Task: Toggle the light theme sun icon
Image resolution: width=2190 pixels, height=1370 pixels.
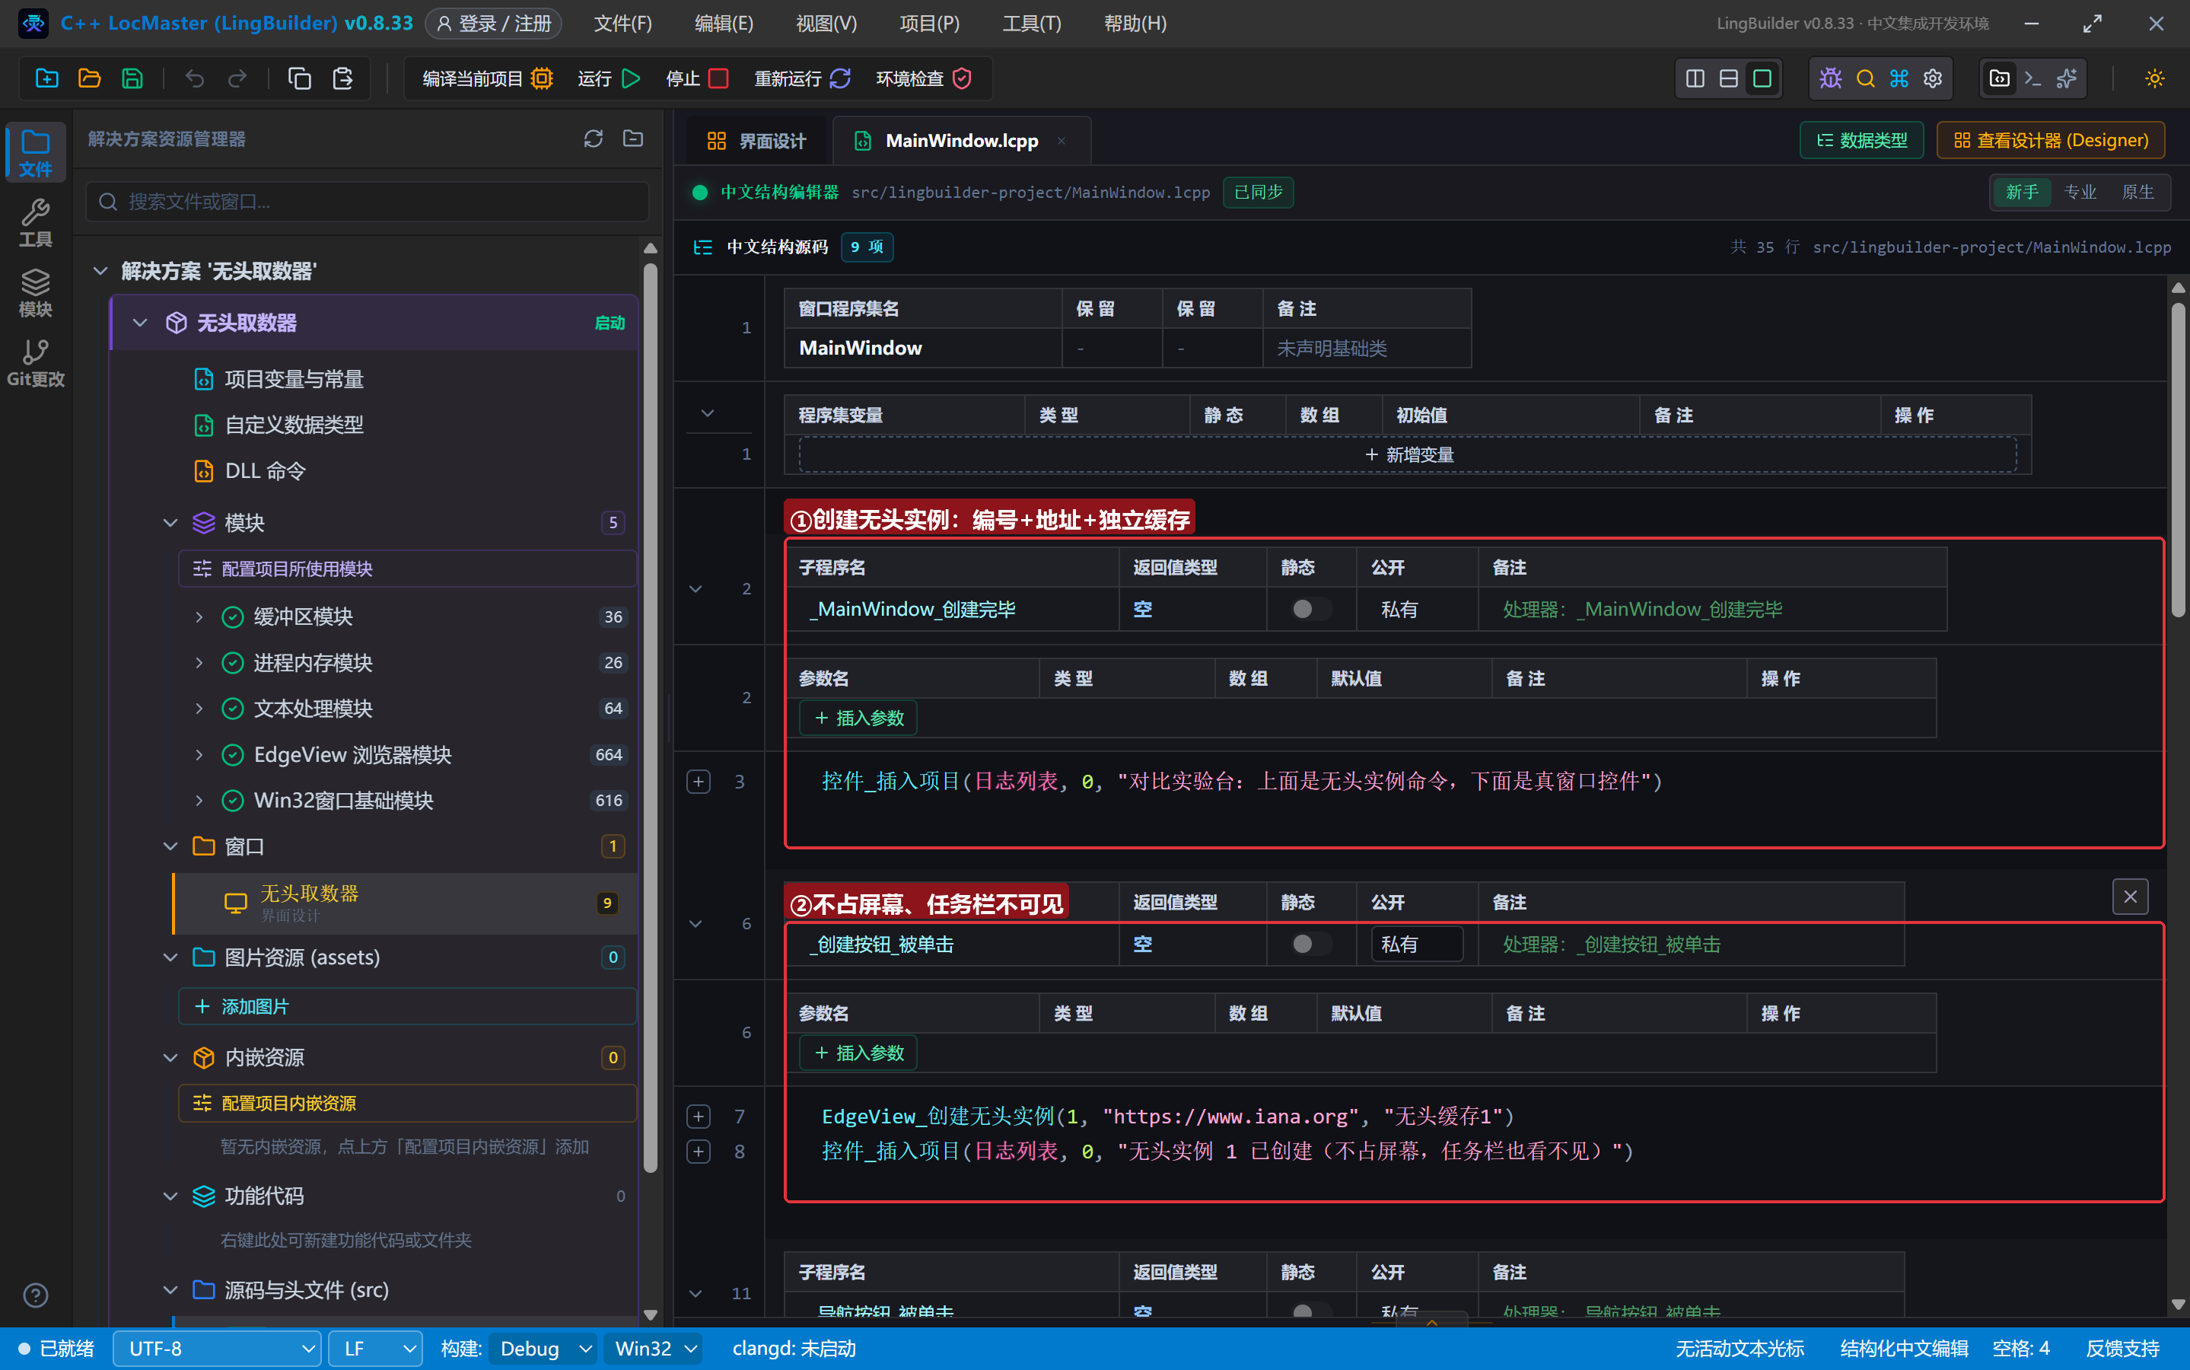Action: click(2155, 79)
